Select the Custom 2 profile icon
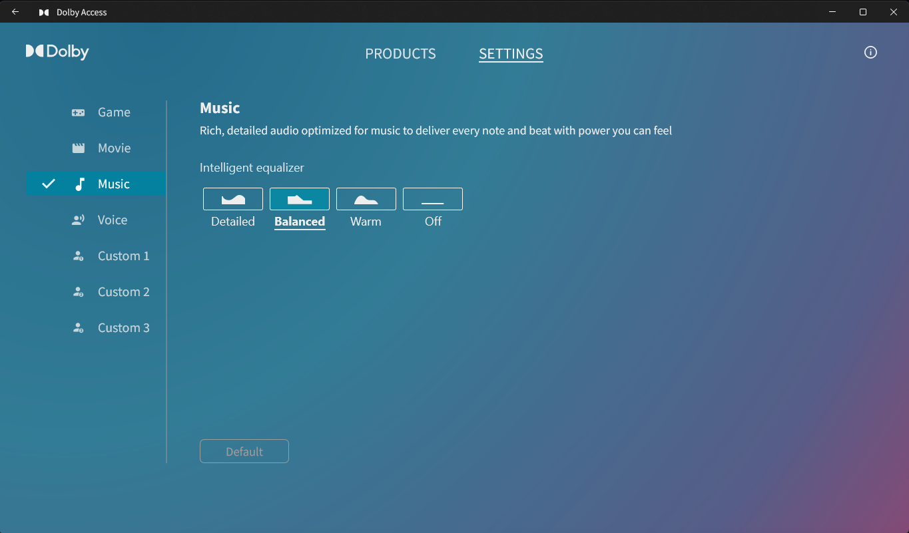This screenshot has width=909, height=533. [78, 292]
